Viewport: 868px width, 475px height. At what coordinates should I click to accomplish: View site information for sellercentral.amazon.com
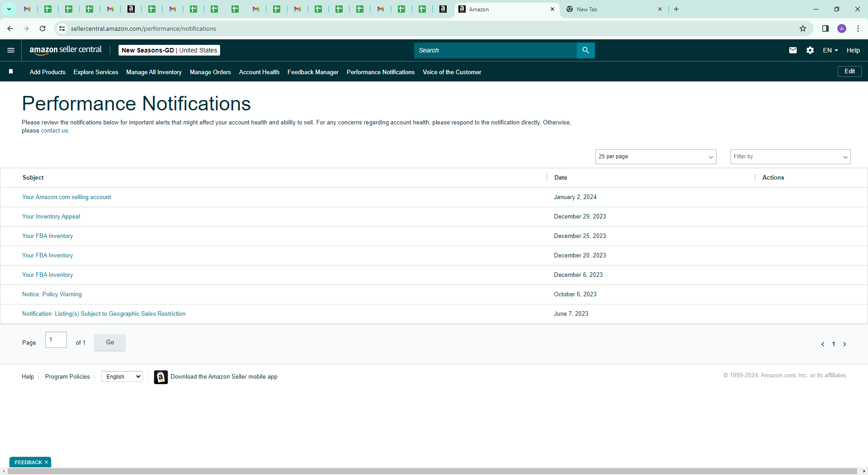click(62, 28)
